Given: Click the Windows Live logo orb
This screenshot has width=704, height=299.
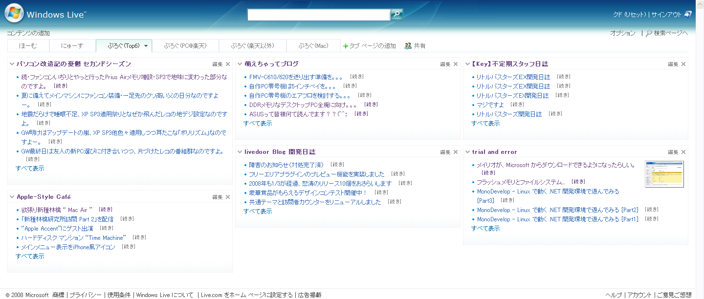Looking at the screenshot, I should pyautogui.click(x=14, y=13).
